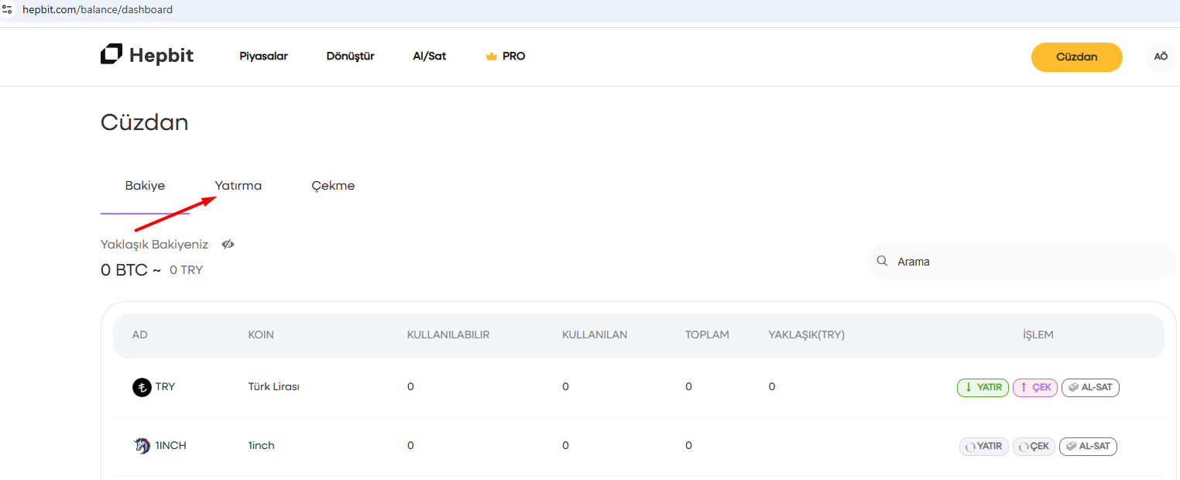Open Dönüştür in the top navigation
1180x480 pixels.
coord(350,57)
